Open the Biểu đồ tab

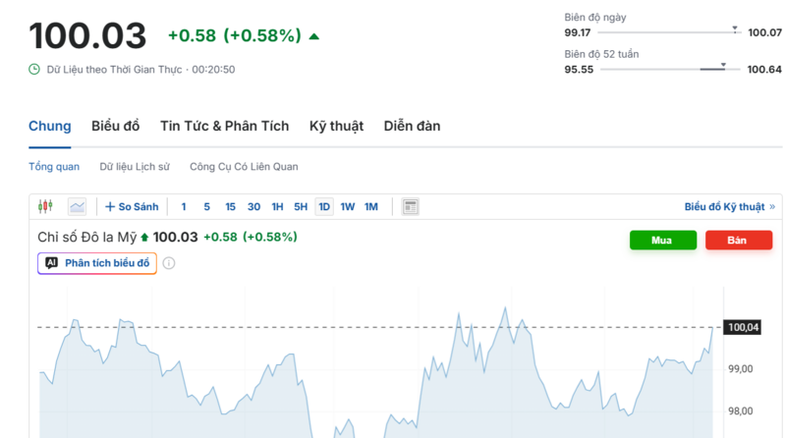115,126
